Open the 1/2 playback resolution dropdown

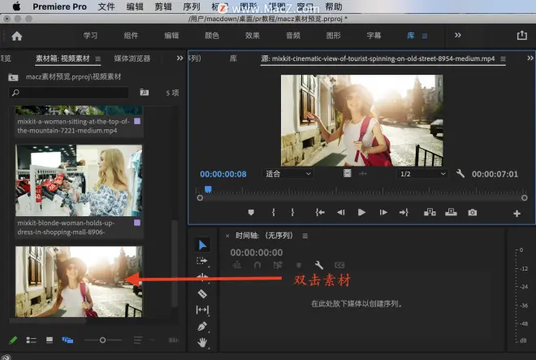pos(422,174)
